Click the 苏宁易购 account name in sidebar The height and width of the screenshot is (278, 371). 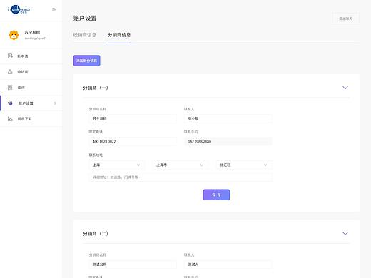[32, 32]
